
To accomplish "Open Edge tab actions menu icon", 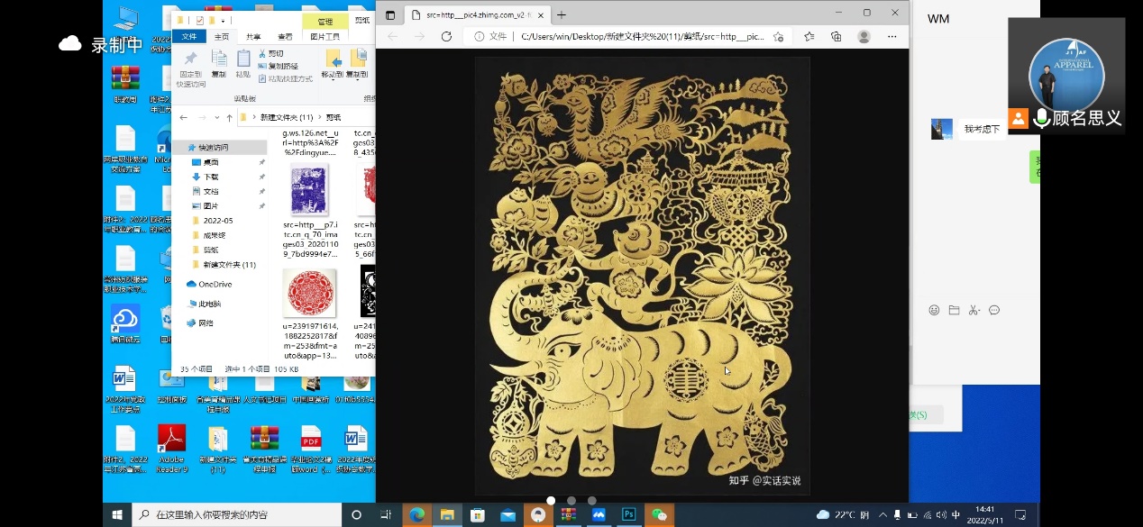I will point(390,14).
